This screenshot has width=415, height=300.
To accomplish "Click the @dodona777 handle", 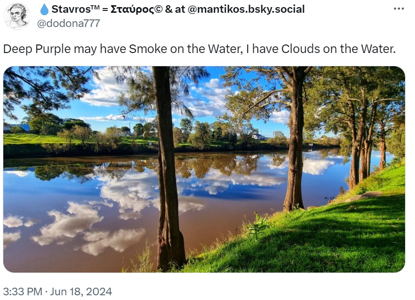I will 68,23.
